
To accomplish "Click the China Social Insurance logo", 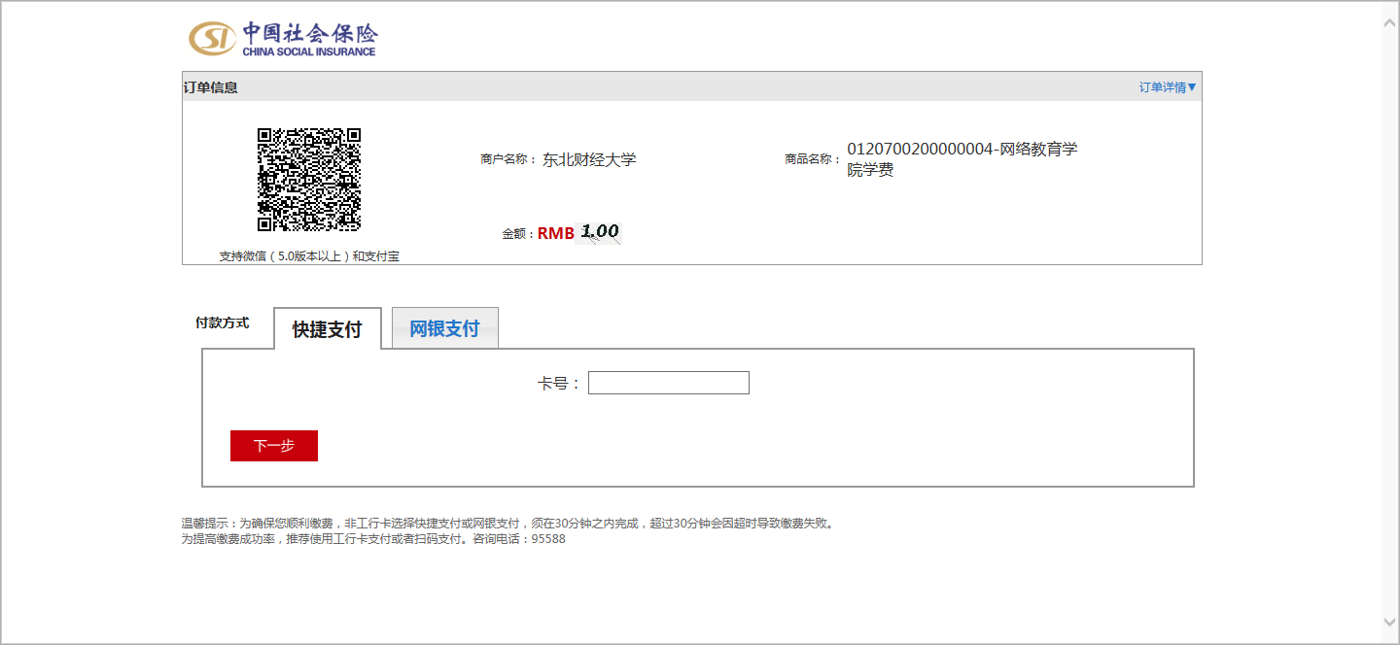I will (282, 39).
